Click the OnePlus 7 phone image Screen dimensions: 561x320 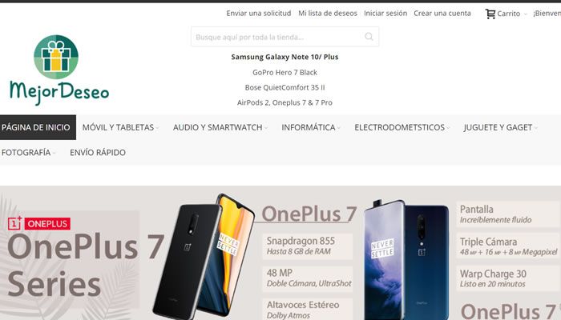pos(204,257)
